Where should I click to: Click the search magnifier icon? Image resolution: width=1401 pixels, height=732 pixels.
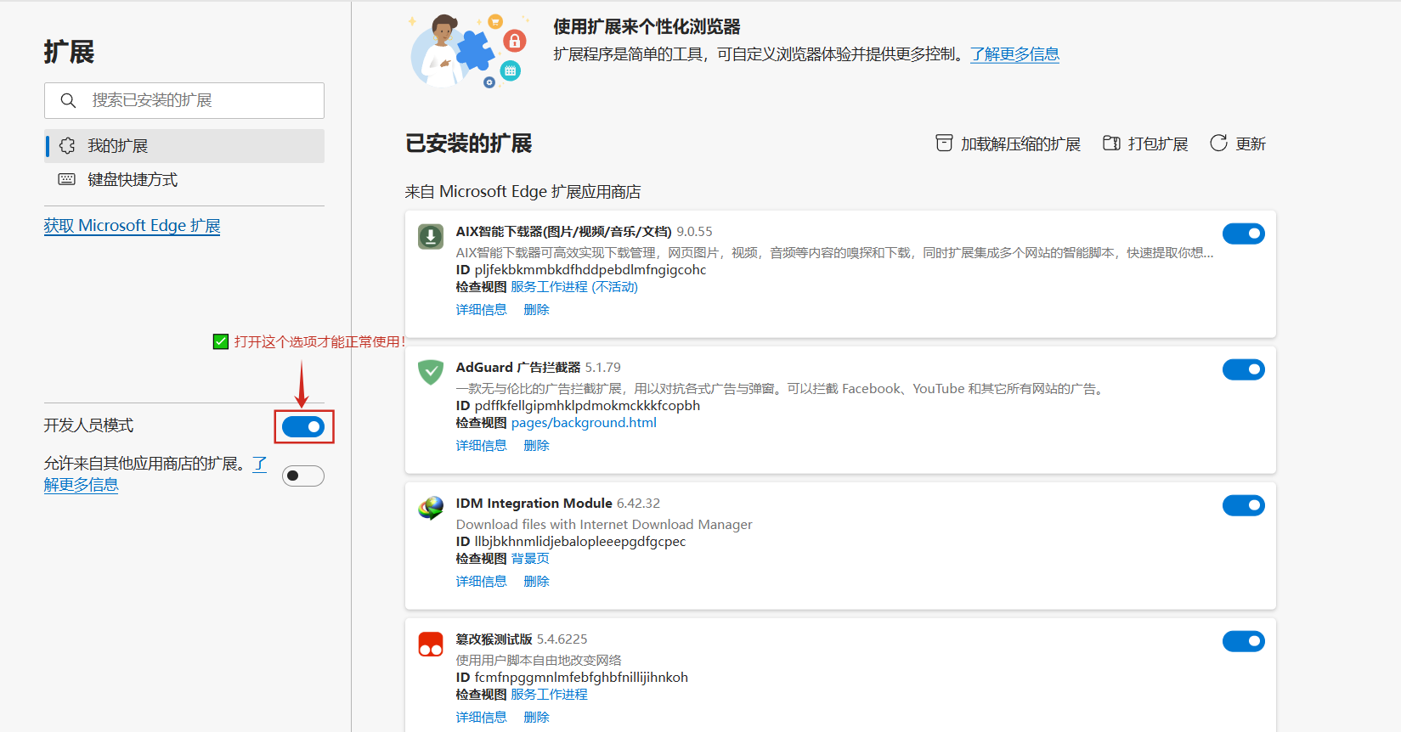tap(69, 101)
